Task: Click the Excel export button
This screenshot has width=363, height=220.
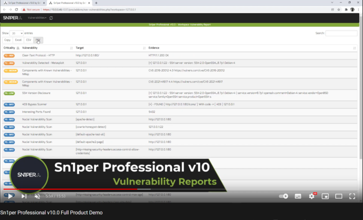Action: [18, 40]
